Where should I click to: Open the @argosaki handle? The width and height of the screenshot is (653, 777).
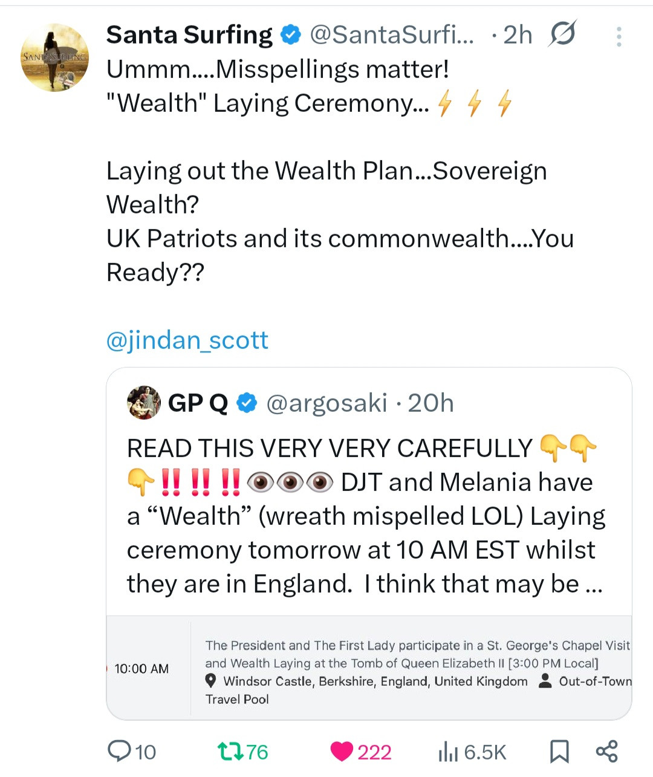click(x=326, y=403)
